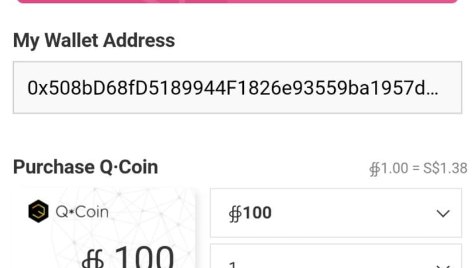Click the large 100 value on card
475x268 pixels.
coord(144,257)
